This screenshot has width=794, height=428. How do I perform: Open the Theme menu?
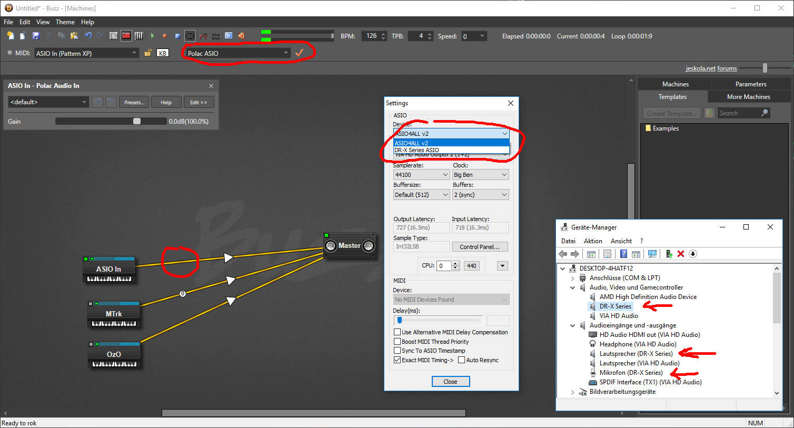tap(65, 22)
